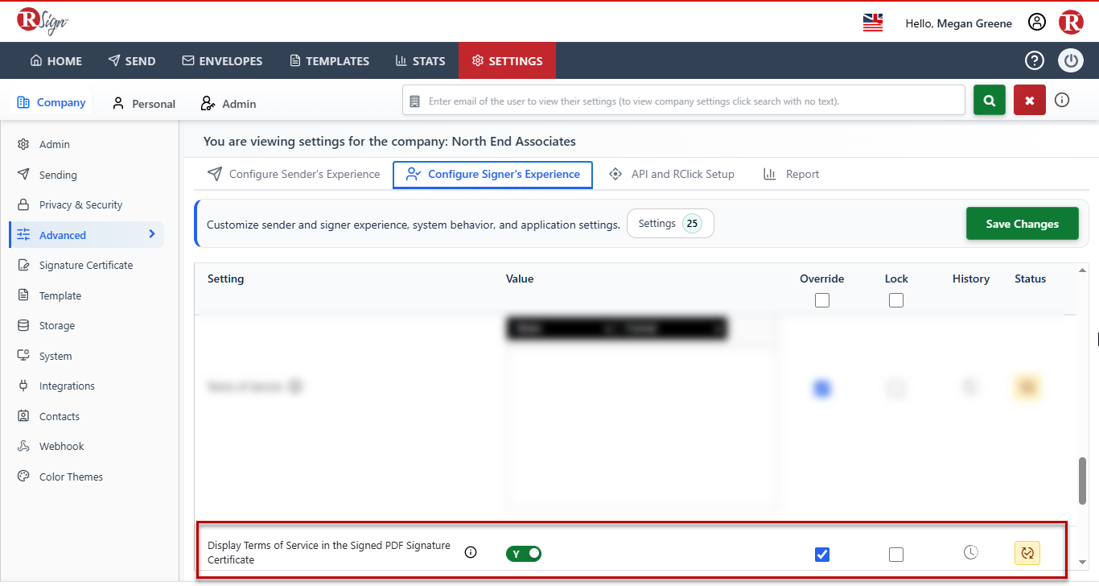1099x586 pixels.
Task: Click the green search button
Action: point(990,101)
